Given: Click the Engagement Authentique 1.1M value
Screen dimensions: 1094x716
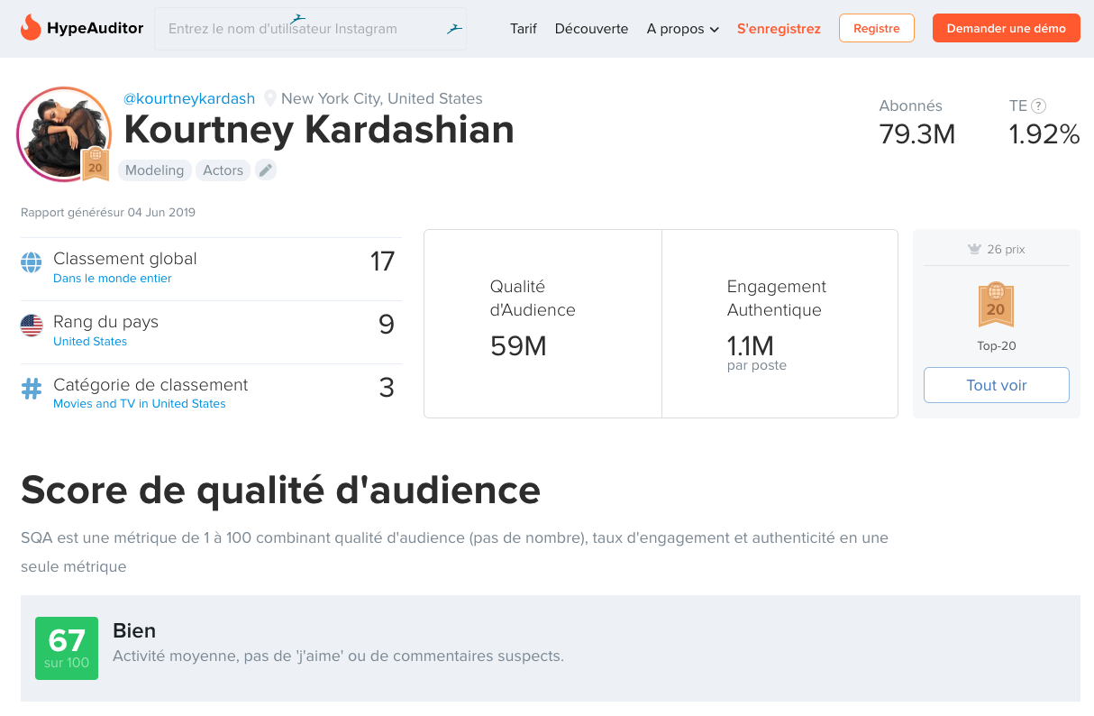Looking at the screenshot, I should coord(750,345).
